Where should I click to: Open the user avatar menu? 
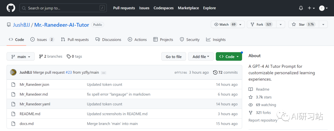pos(323,8)
